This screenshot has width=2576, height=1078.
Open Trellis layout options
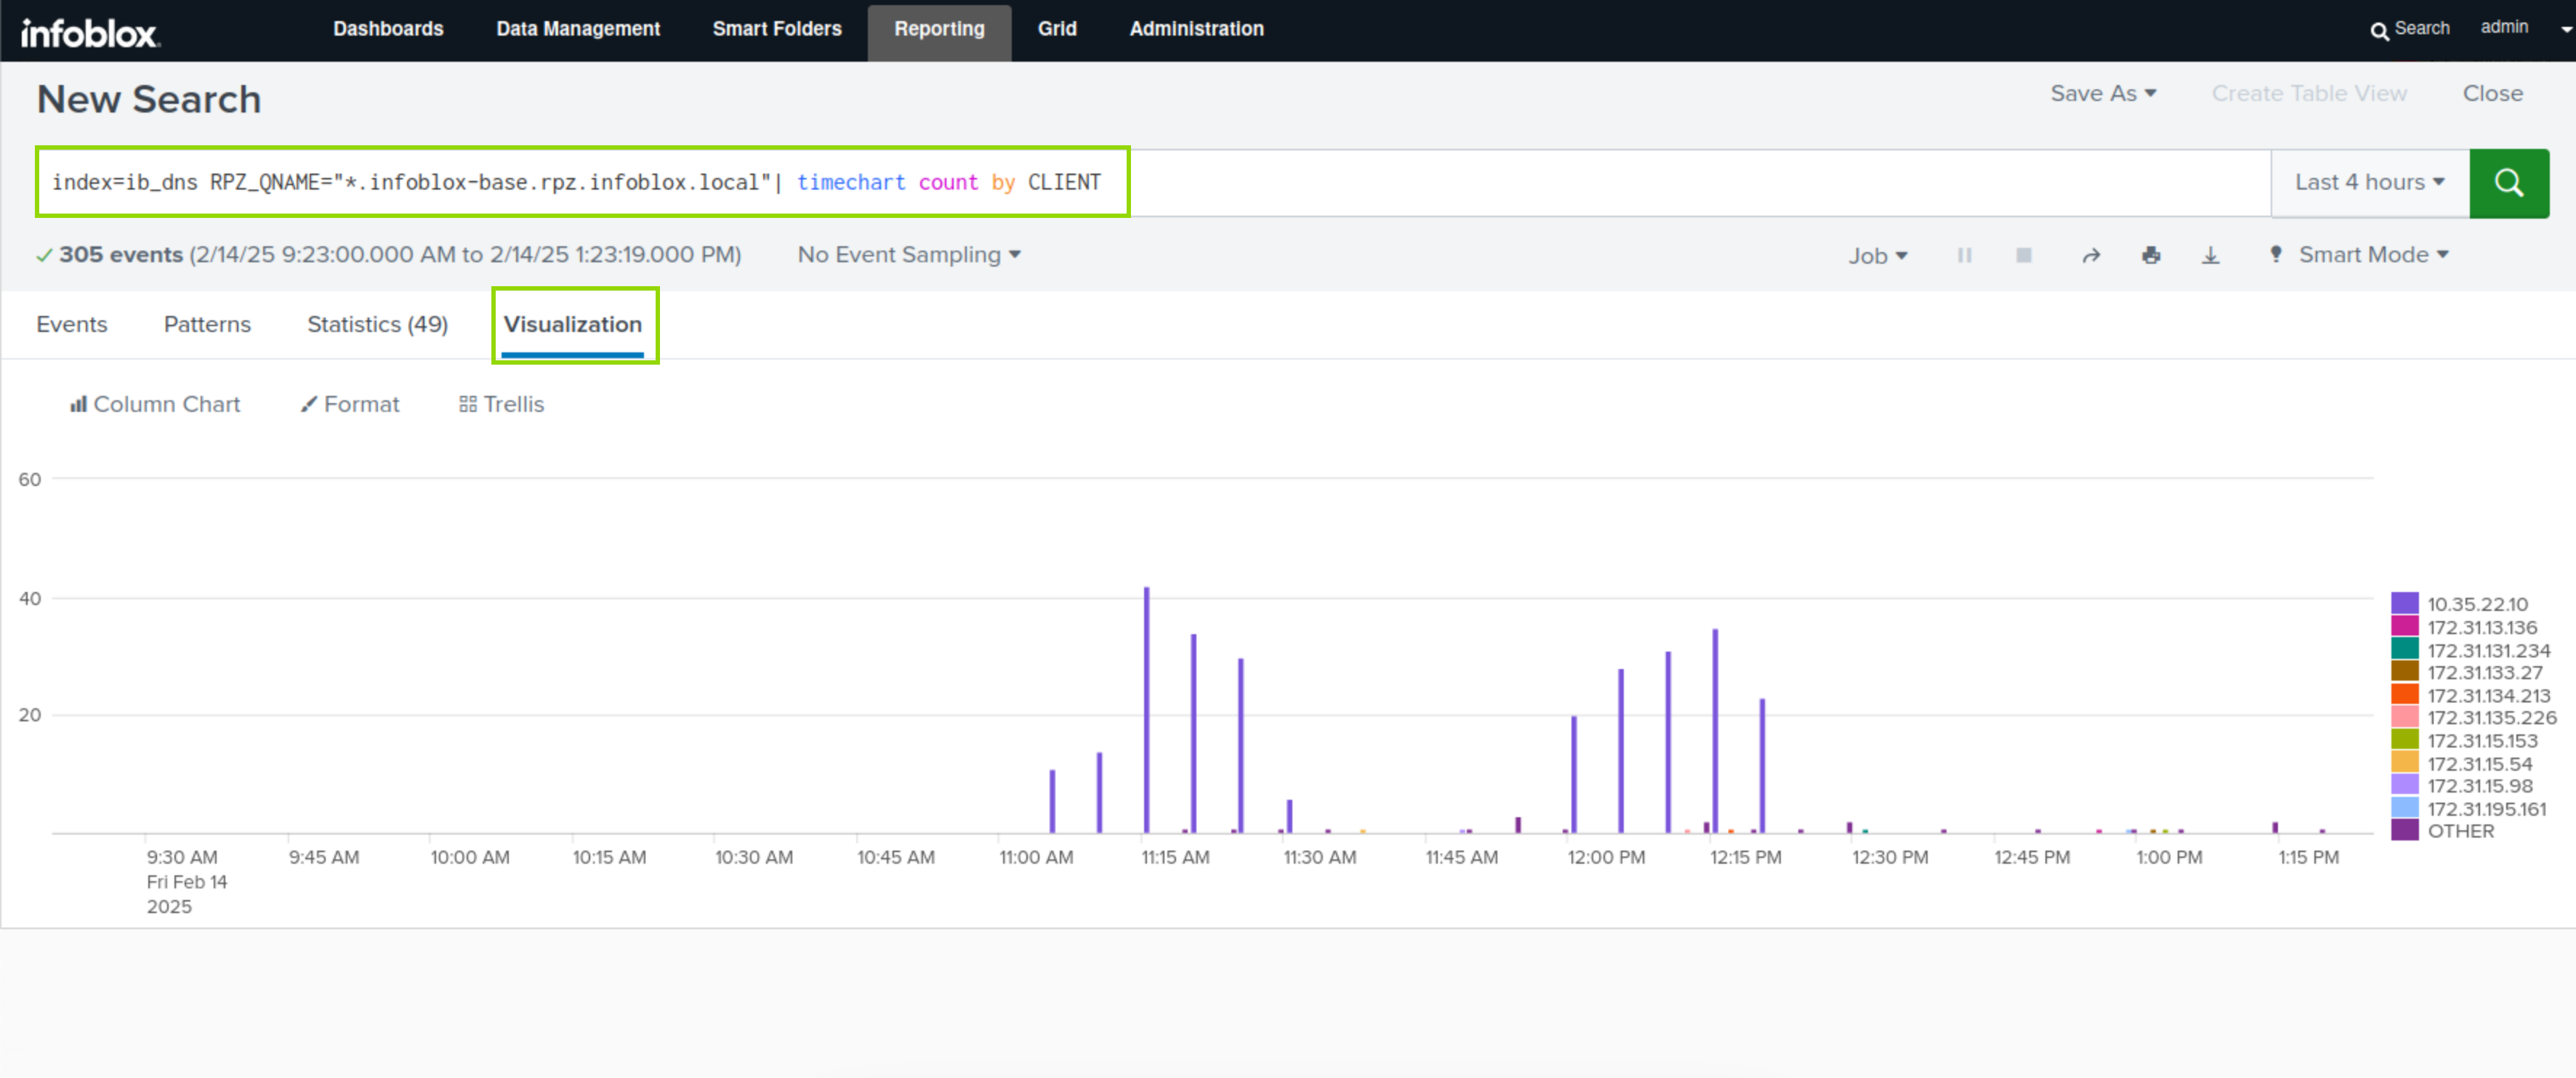pos(502,405)
